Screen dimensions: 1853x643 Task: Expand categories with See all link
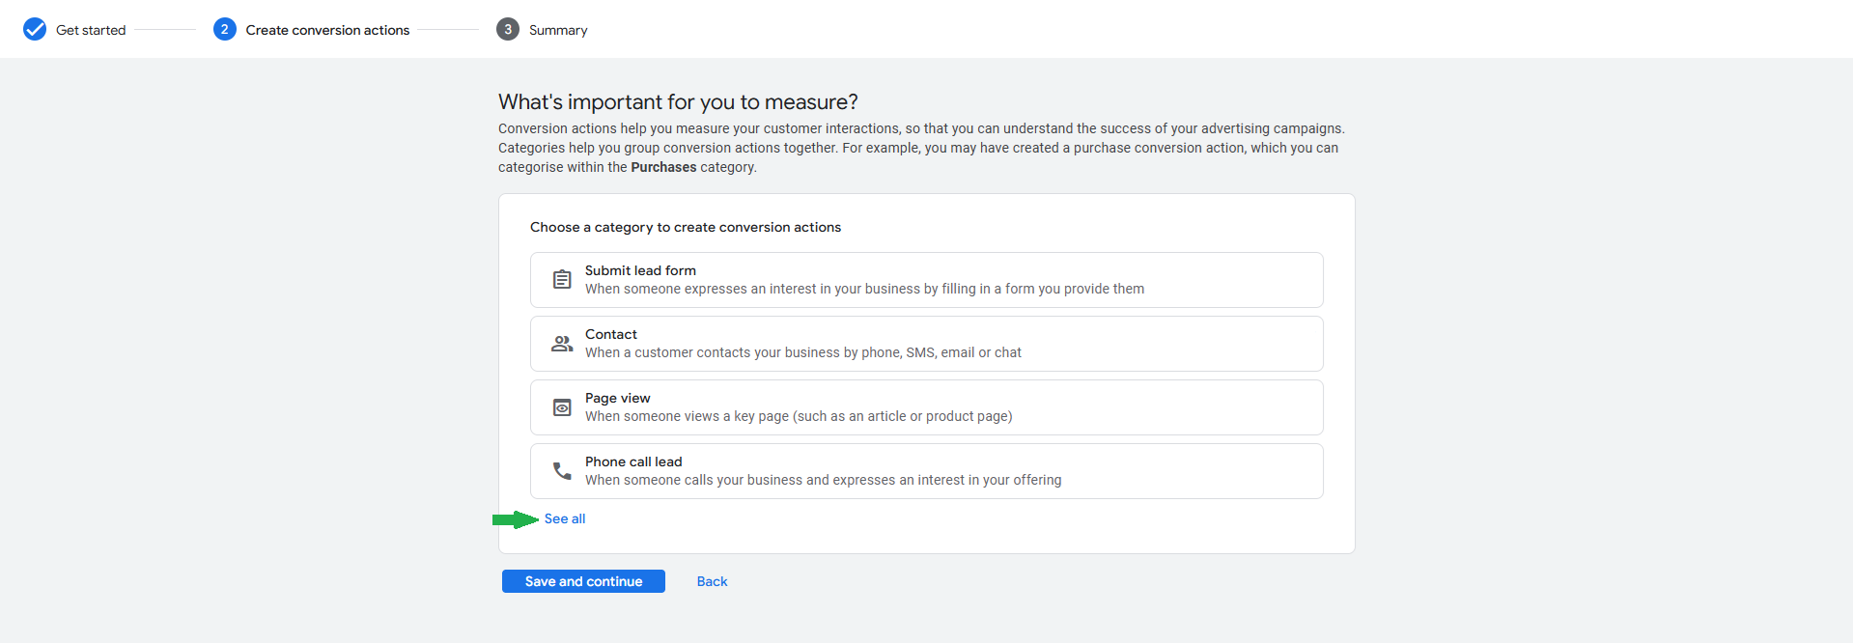(565, 518)
